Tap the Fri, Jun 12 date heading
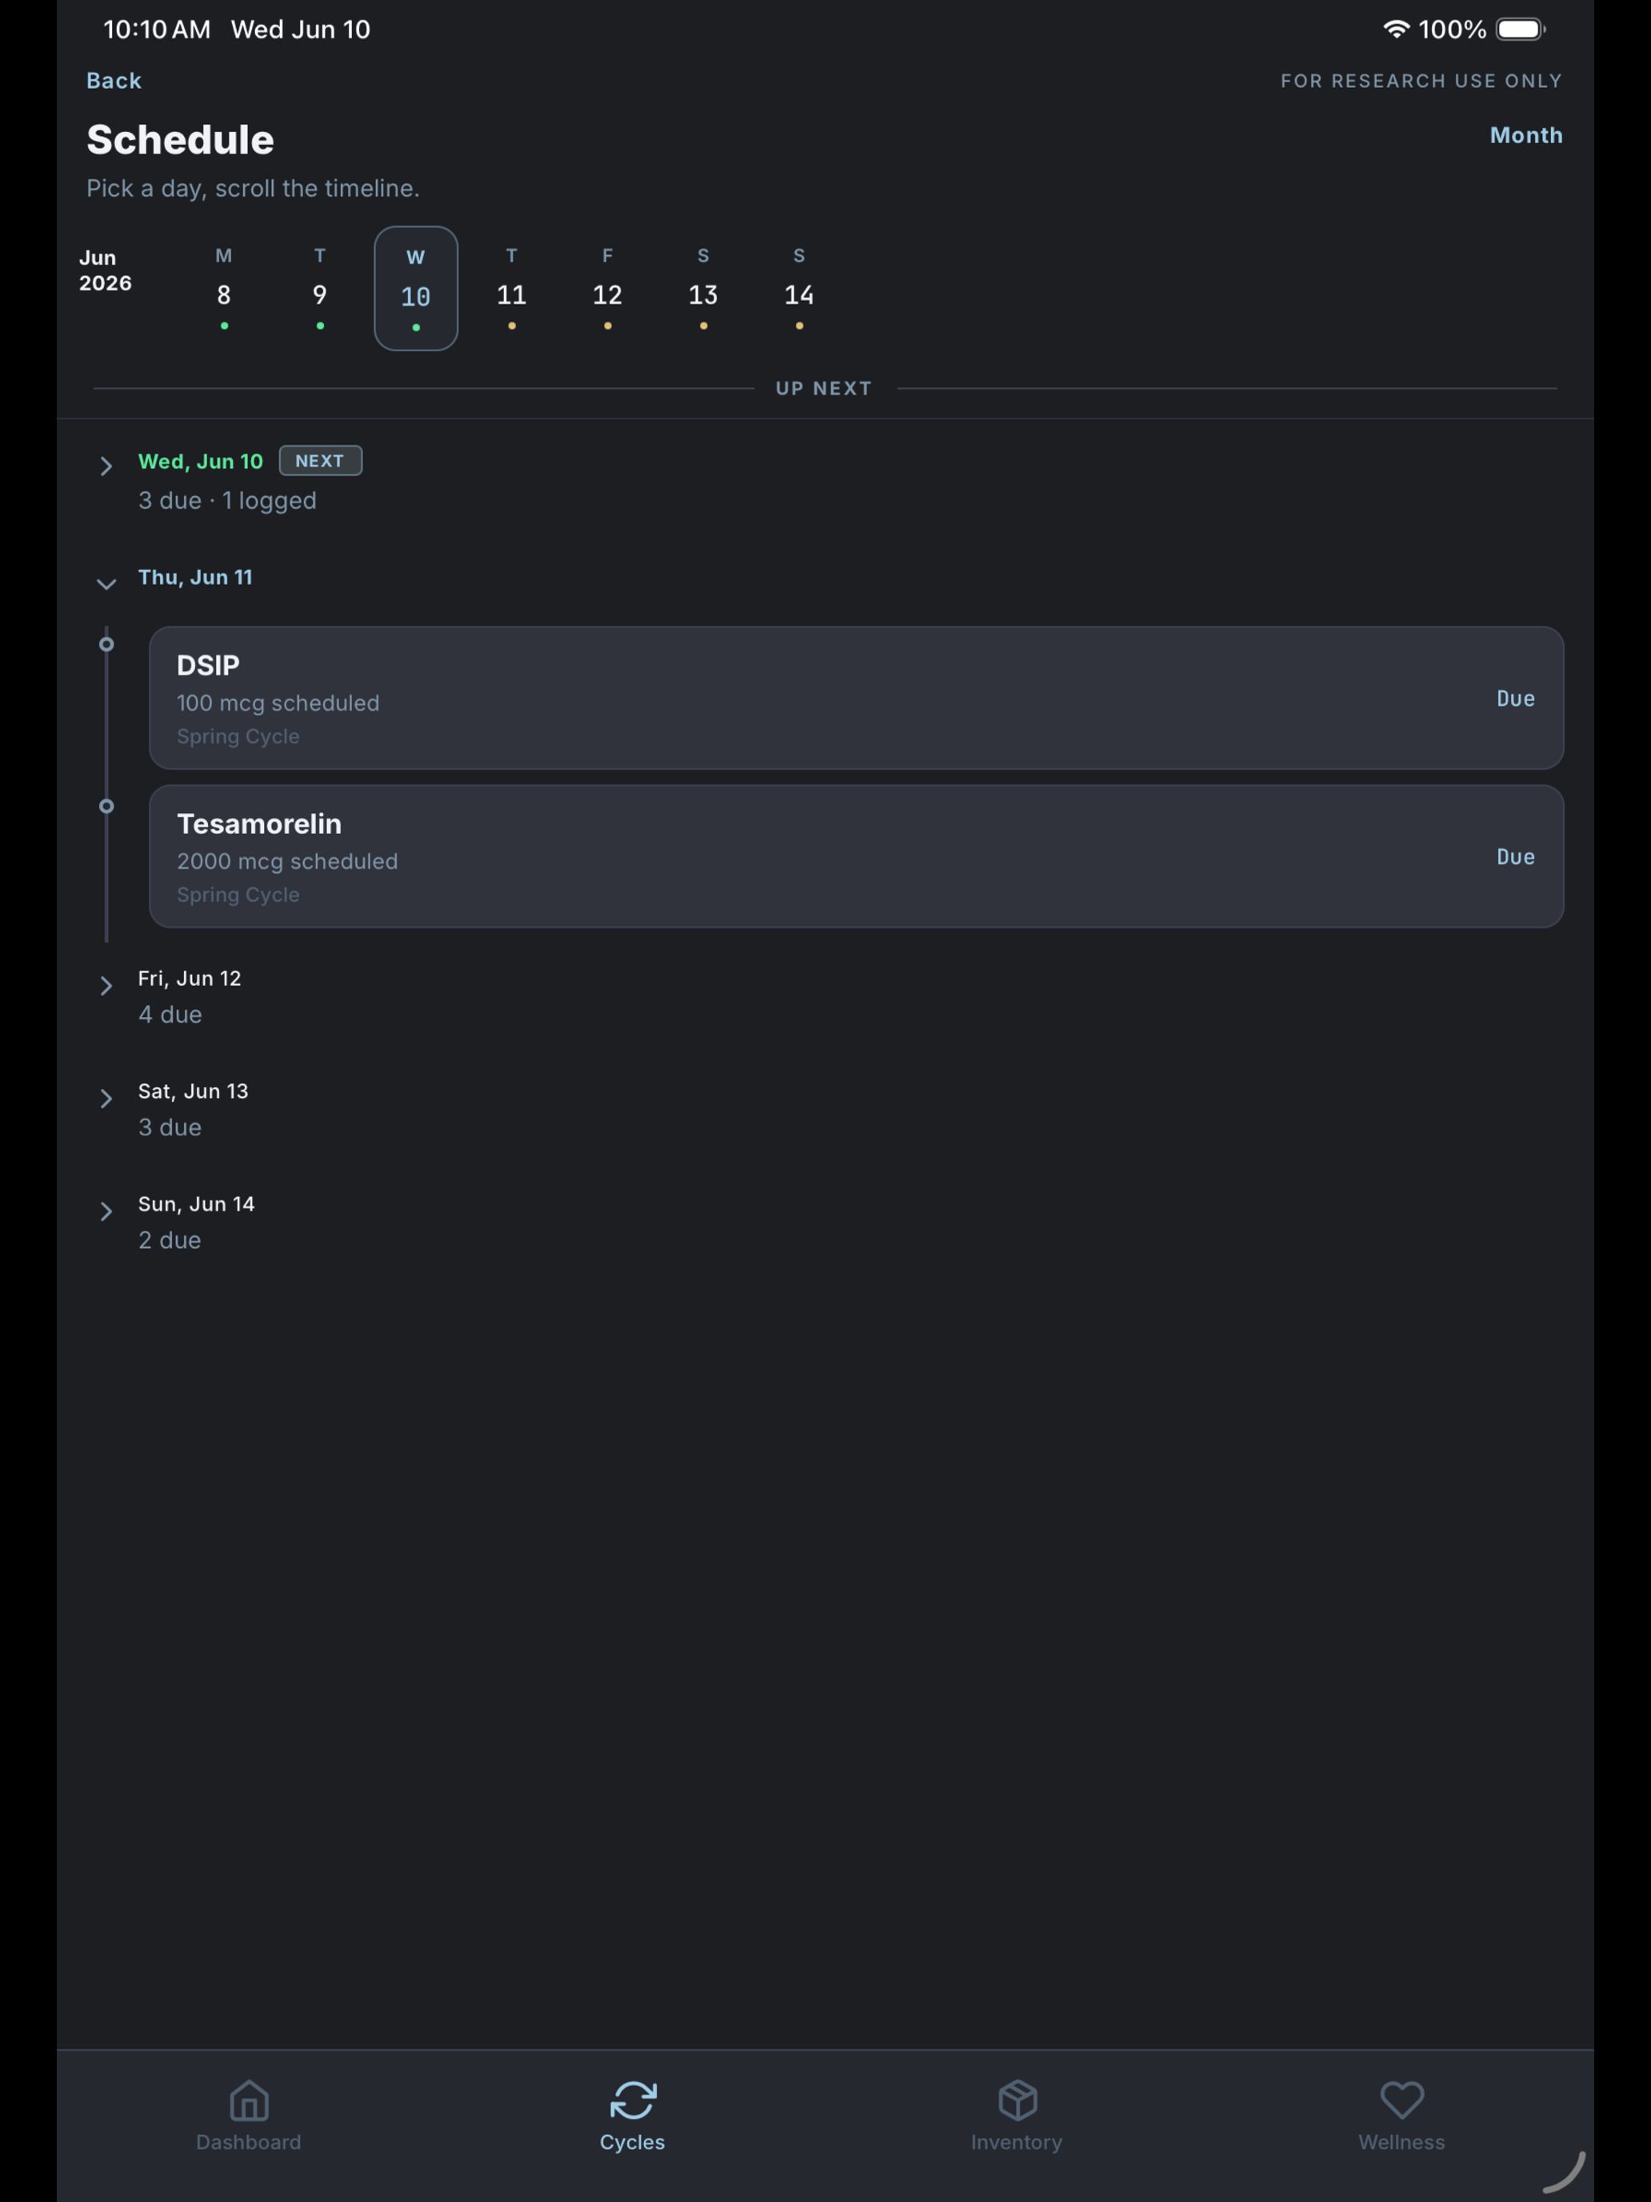The height and width of the screenshot is (2202, 1651). 189,979
